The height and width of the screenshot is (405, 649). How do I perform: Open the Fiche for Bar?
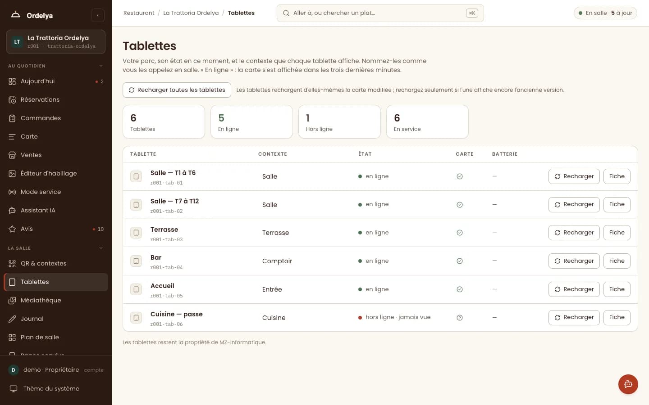click(617, 261)
